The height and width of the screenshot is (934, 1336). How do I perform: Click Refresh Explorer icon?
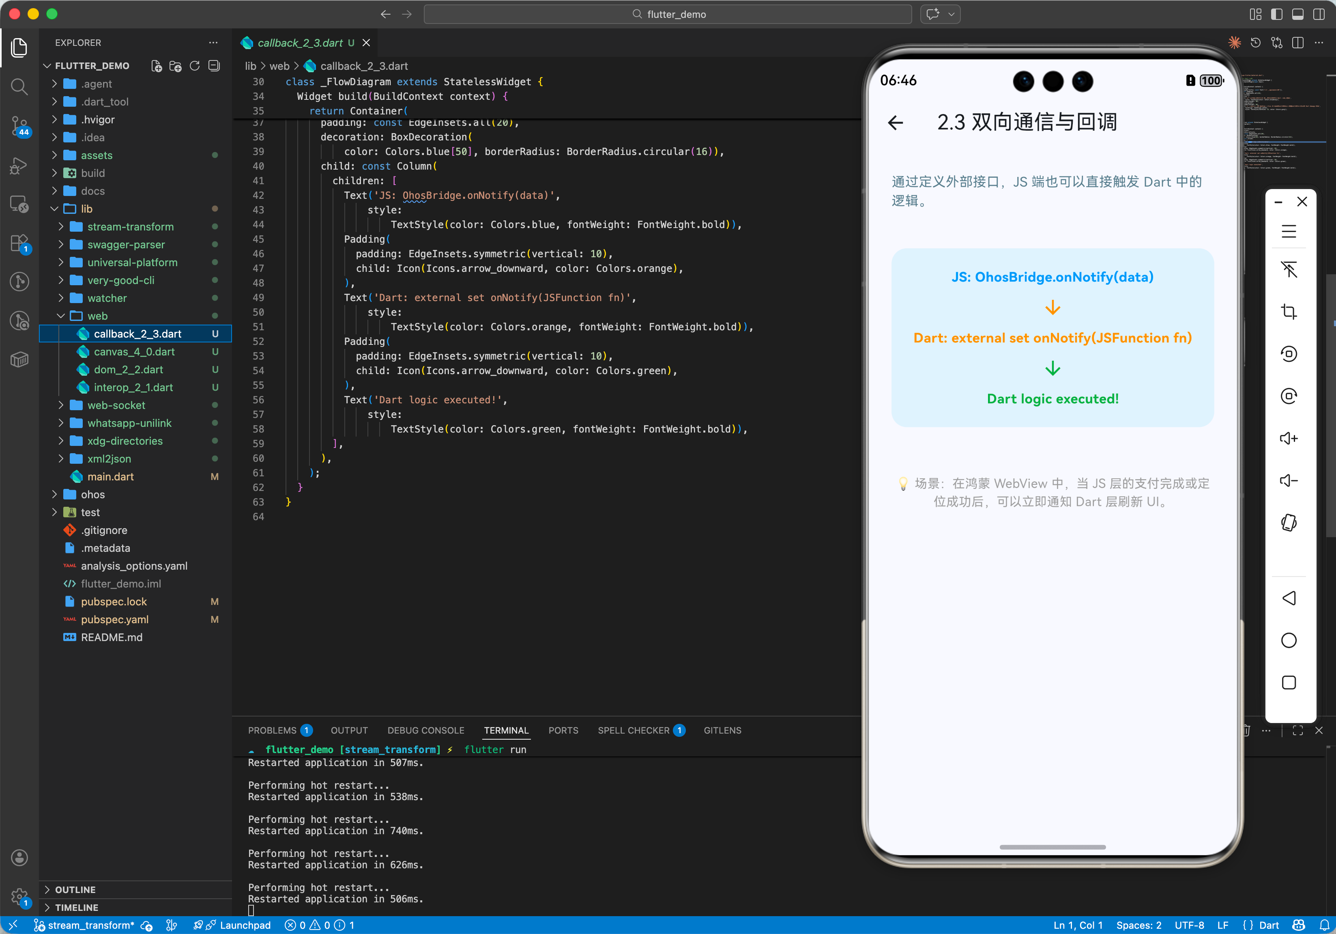tap(195, 66)
